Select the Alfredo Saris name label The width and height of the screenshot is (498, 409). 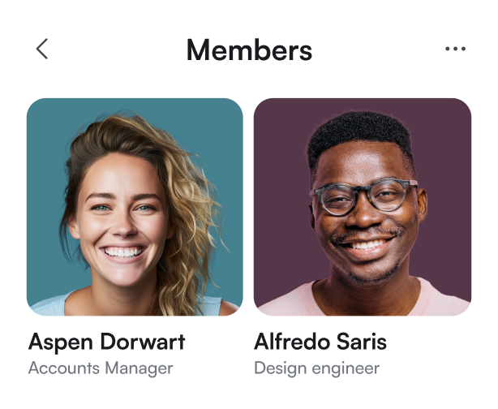(320, 342)
